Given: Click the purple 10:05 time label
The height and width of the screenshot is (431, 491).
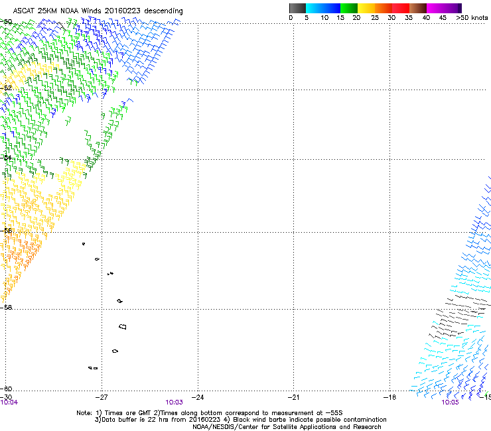Looking at the screenshot, I should (x=450, y=402).
